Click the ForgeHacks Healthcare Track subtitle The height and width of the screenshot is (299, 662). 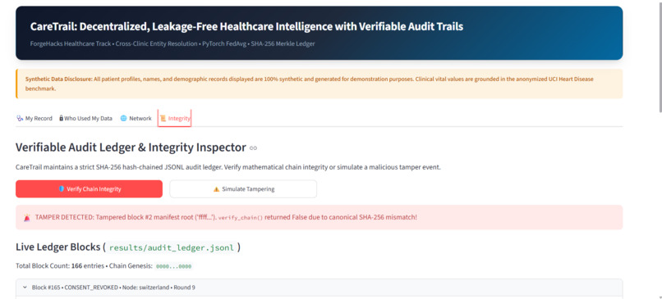tap(172, 43)
